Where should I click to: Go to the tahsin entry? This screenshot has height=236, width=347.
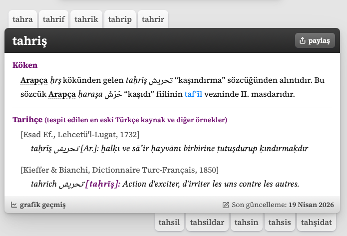pos(246,222)
